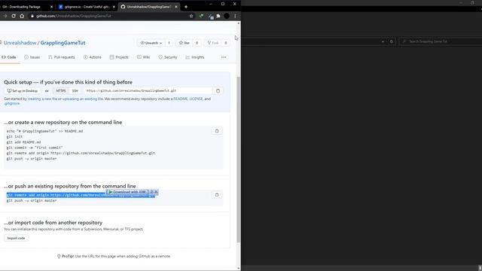Select the HTTPS clone option
Screen dimensions: 482x271
(x=61, y=91)
